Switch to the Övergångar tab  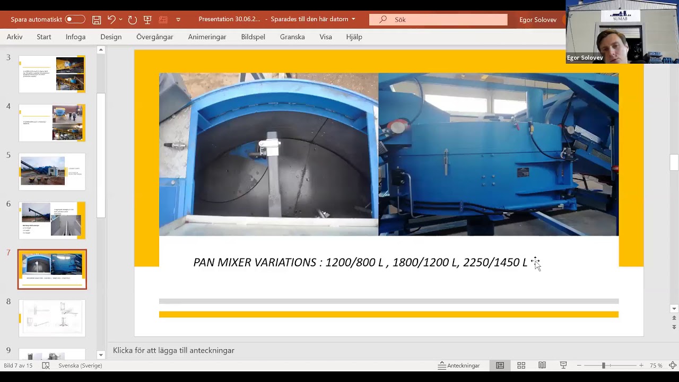pyautogui.click(x=155, y=37)
